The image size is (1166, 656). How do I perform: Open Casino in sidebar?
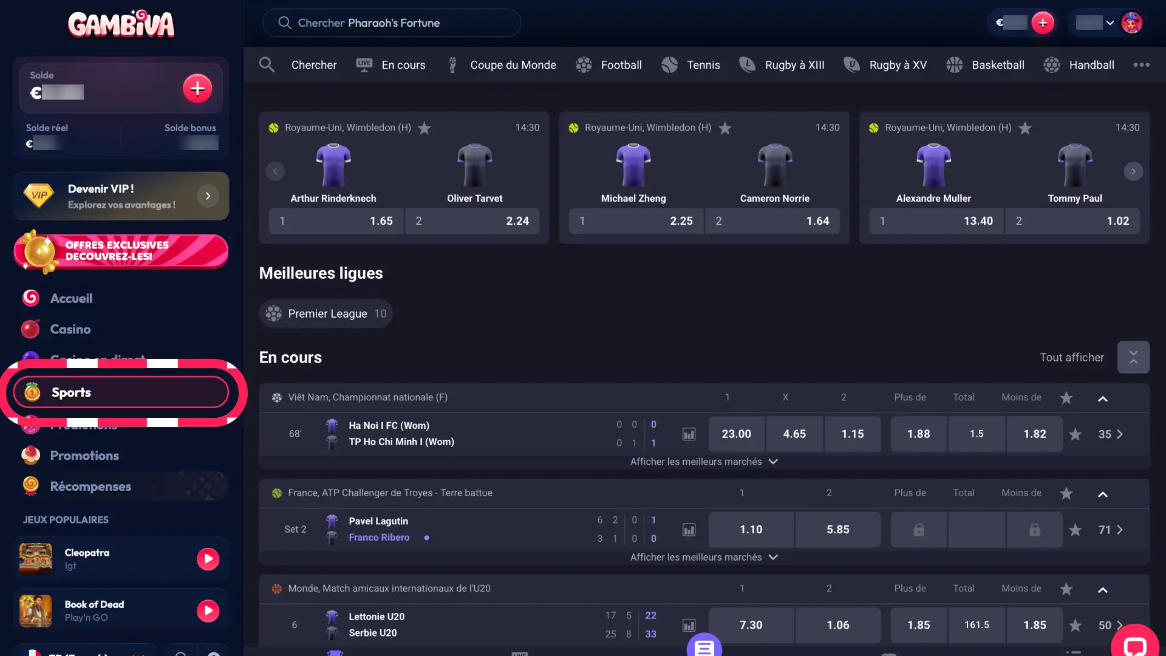point(70,329)
